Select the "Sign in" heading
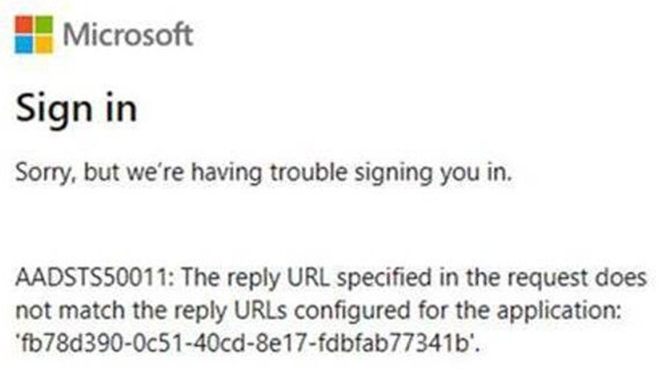Screen dimensions: 663x370 tap(76, 110)
